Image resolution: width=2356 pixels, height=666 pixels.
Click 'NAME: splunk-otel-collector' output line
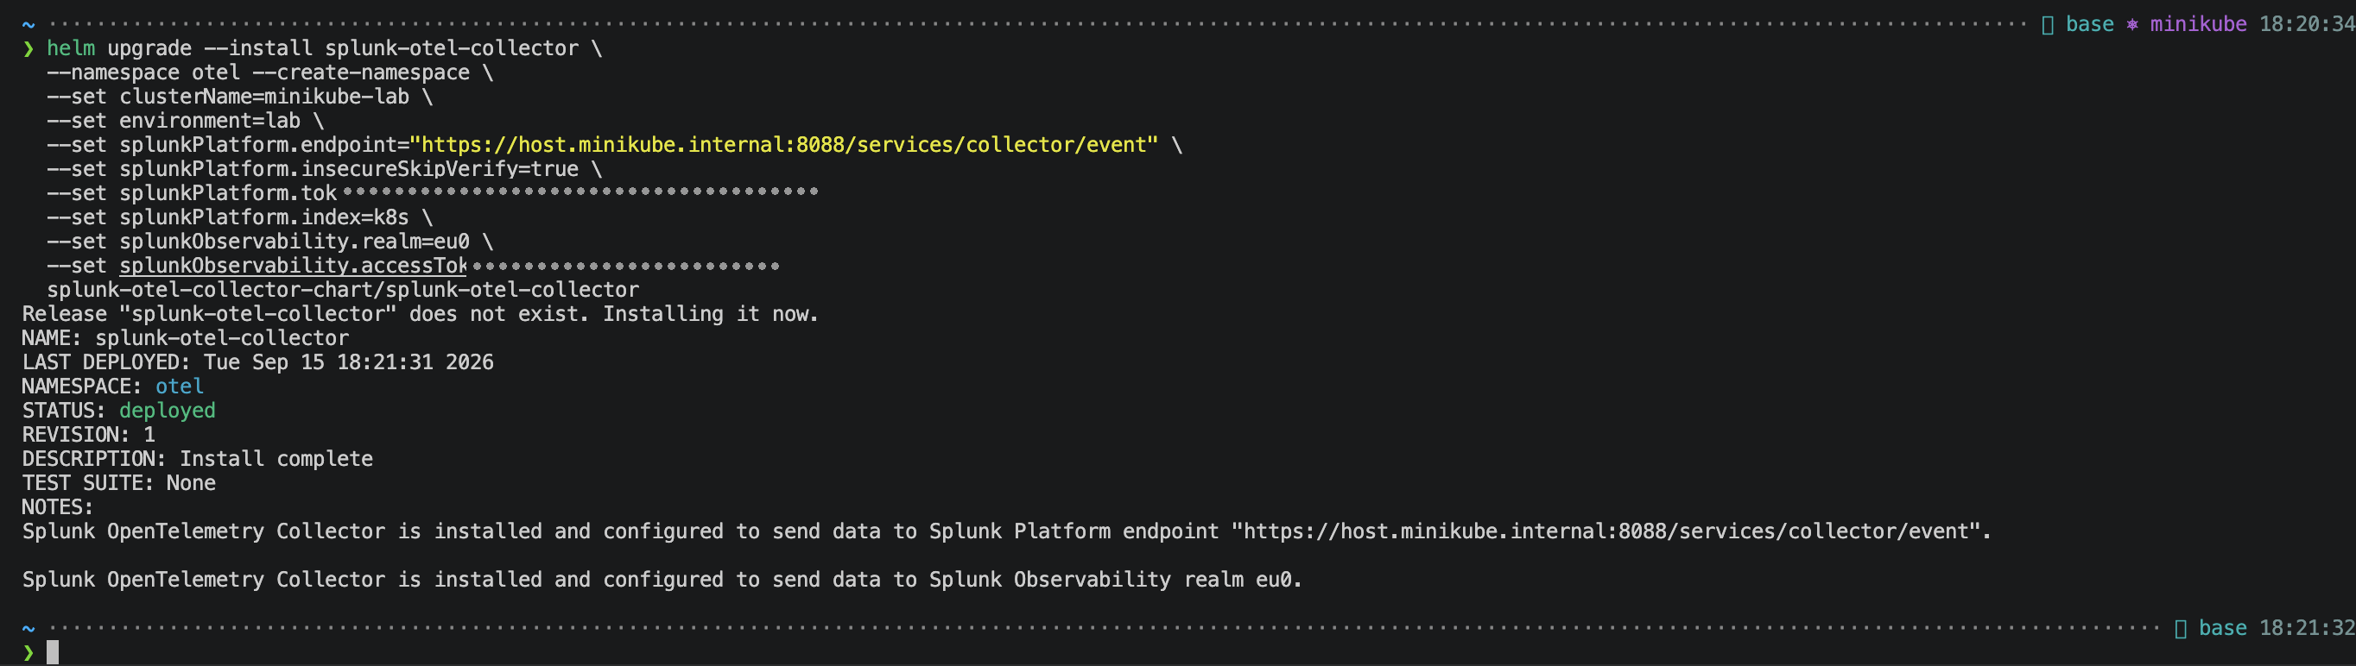tap(185, 339)
